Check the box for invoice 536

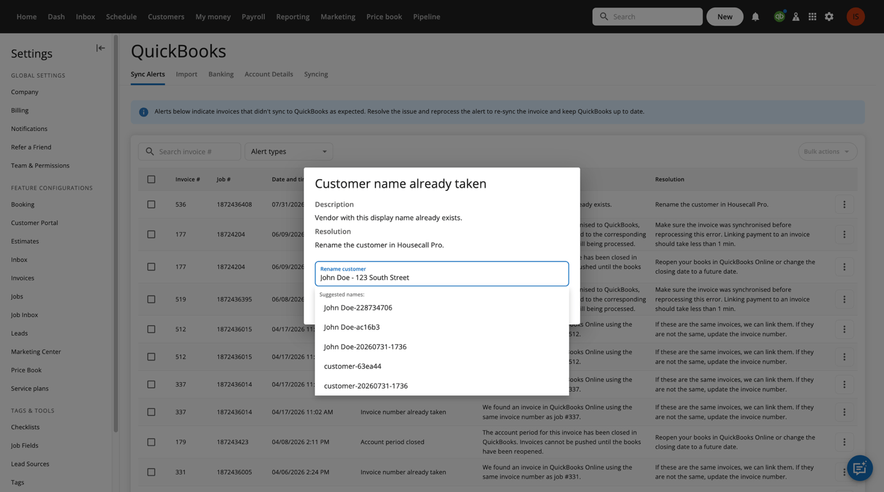tap(151, 205)
